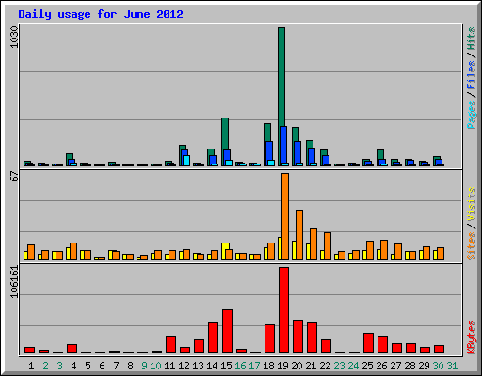Click the cyan pages bar for day 12

pyautogui.click(x=186, y=161)
